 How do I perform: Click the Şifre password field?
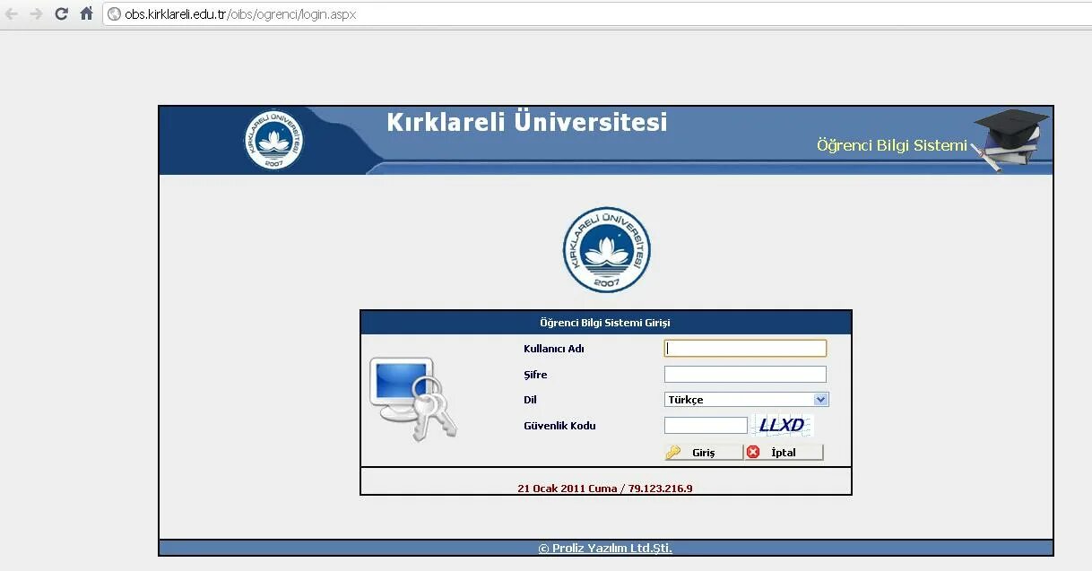pos(745,375)
